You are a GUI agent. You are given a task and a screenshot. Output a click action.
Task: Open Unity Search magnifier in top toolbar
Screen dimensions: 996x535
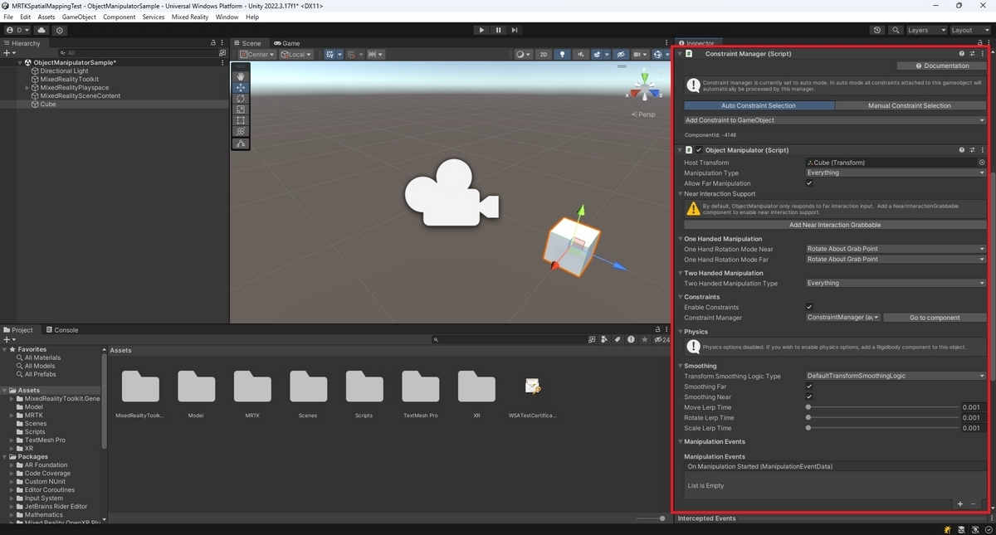coord(896,30)
